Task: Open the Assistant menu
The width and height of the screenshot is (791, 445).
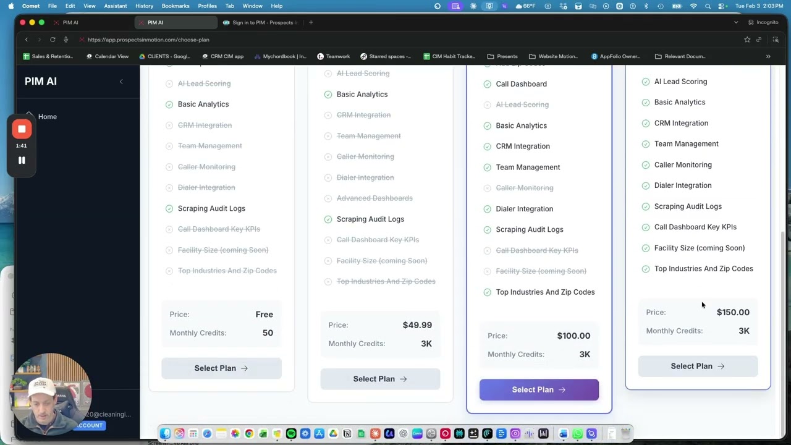Action: coord(116,6)
